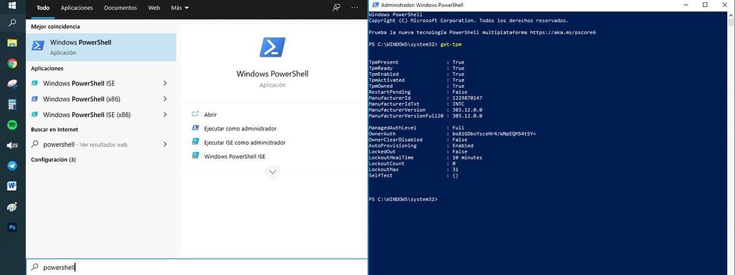Open the Más dropdown filter
The image size is (735, 275).
180,8
